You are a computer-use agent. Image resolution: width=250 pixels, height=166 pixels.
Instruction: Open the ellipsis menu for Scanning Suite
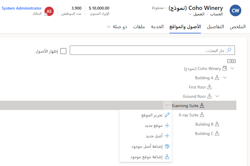tap(167, 105)
